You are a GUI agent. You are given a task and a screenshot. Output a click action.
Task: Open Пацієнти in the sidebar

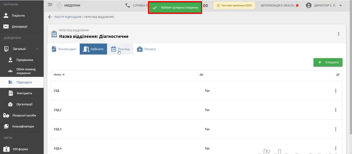pyautogui.click(x=22, y=16)
